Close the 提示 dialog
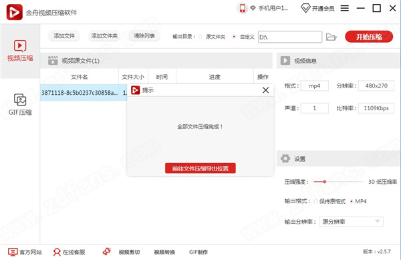 tap(266, 90)
